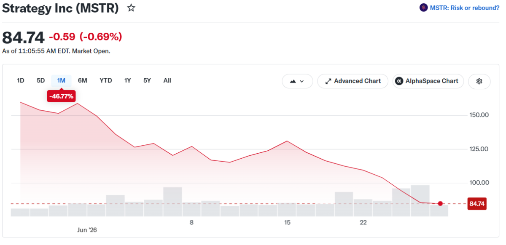The width and height of the screenshot is (506, 245).
Task: Click the 'As of 11:05:55 AM EDT' timestamp
Action: click(x=56, y=51)
